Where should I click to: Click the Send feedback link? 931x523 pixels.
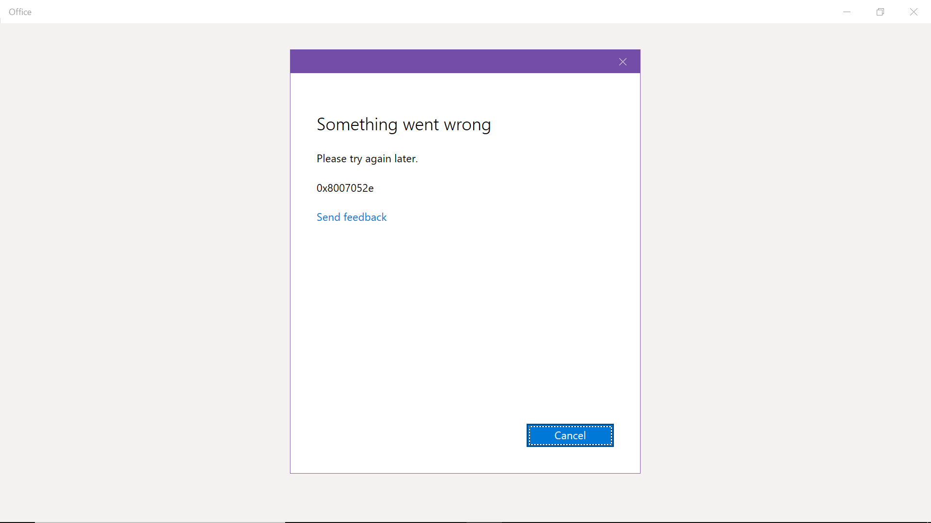(x=351, y=217)
